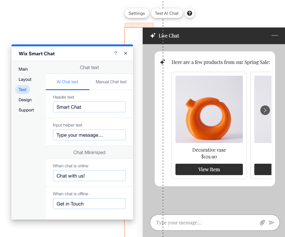Screen dimensions: 285x237
Task: Click the AI sparkle icon beside the message
Action: coord(163,62)
